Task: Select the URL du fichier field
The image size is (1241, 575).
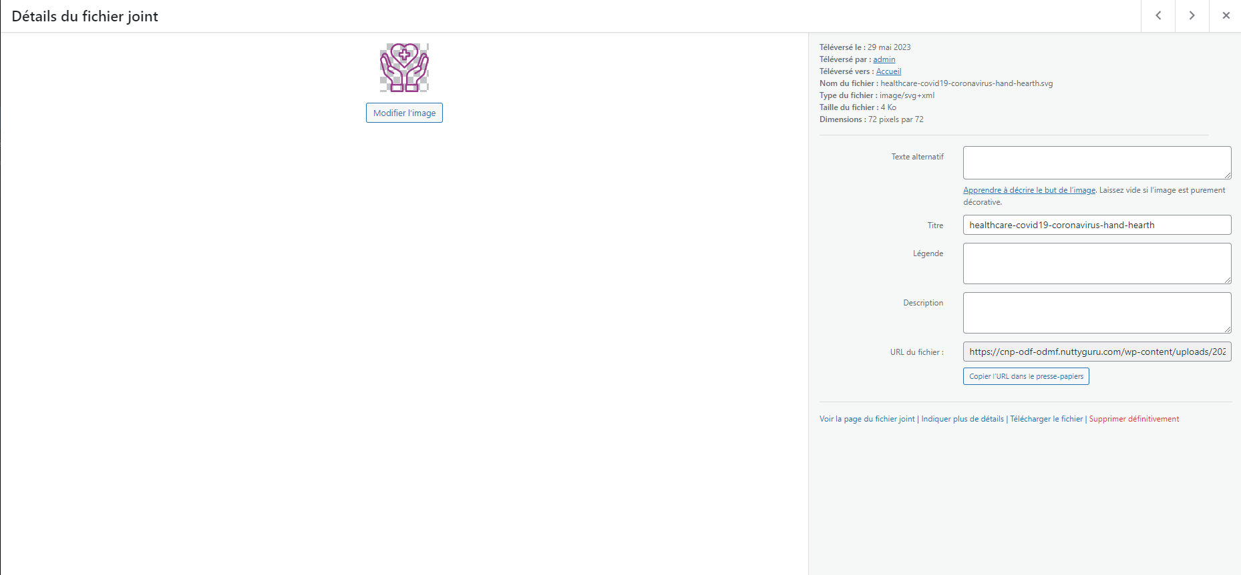Action: [1096, 352]
